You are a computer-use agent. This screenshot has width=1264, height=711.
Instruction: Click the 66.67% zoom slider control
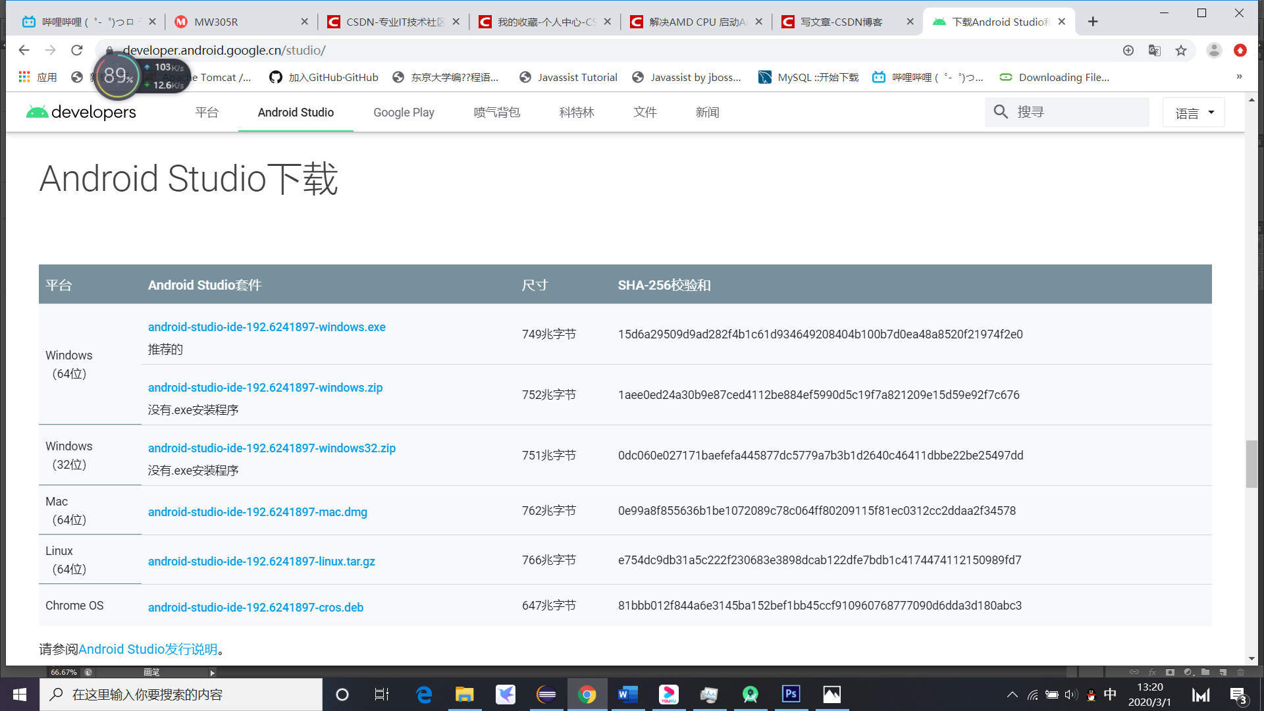[x=65, y=671]
